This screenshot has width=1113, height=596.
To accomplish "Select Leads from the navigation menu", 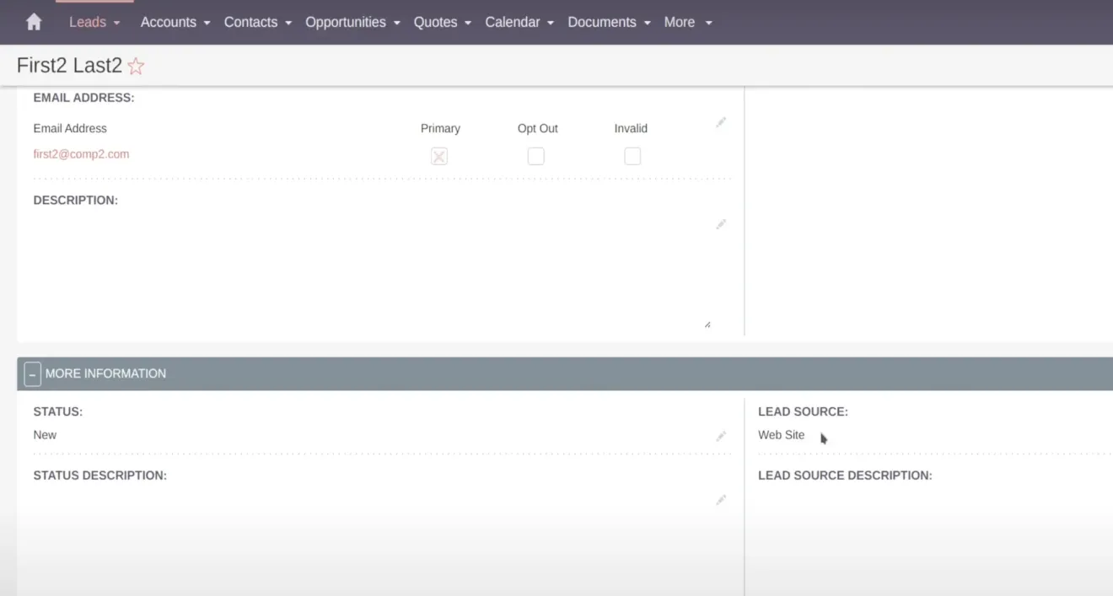I will pyautogui.click(x=88, y=22).
